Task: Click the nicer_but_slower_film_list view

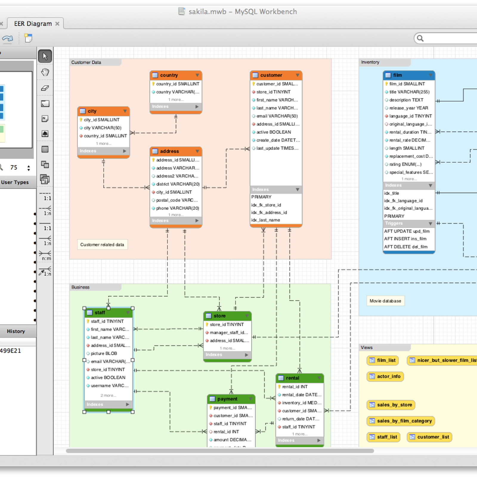Action: coord(443,360)
